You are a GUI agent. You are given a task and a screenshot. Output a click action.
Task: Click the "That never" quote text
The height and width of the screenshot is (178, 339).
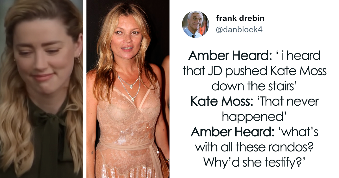[287, 101]
